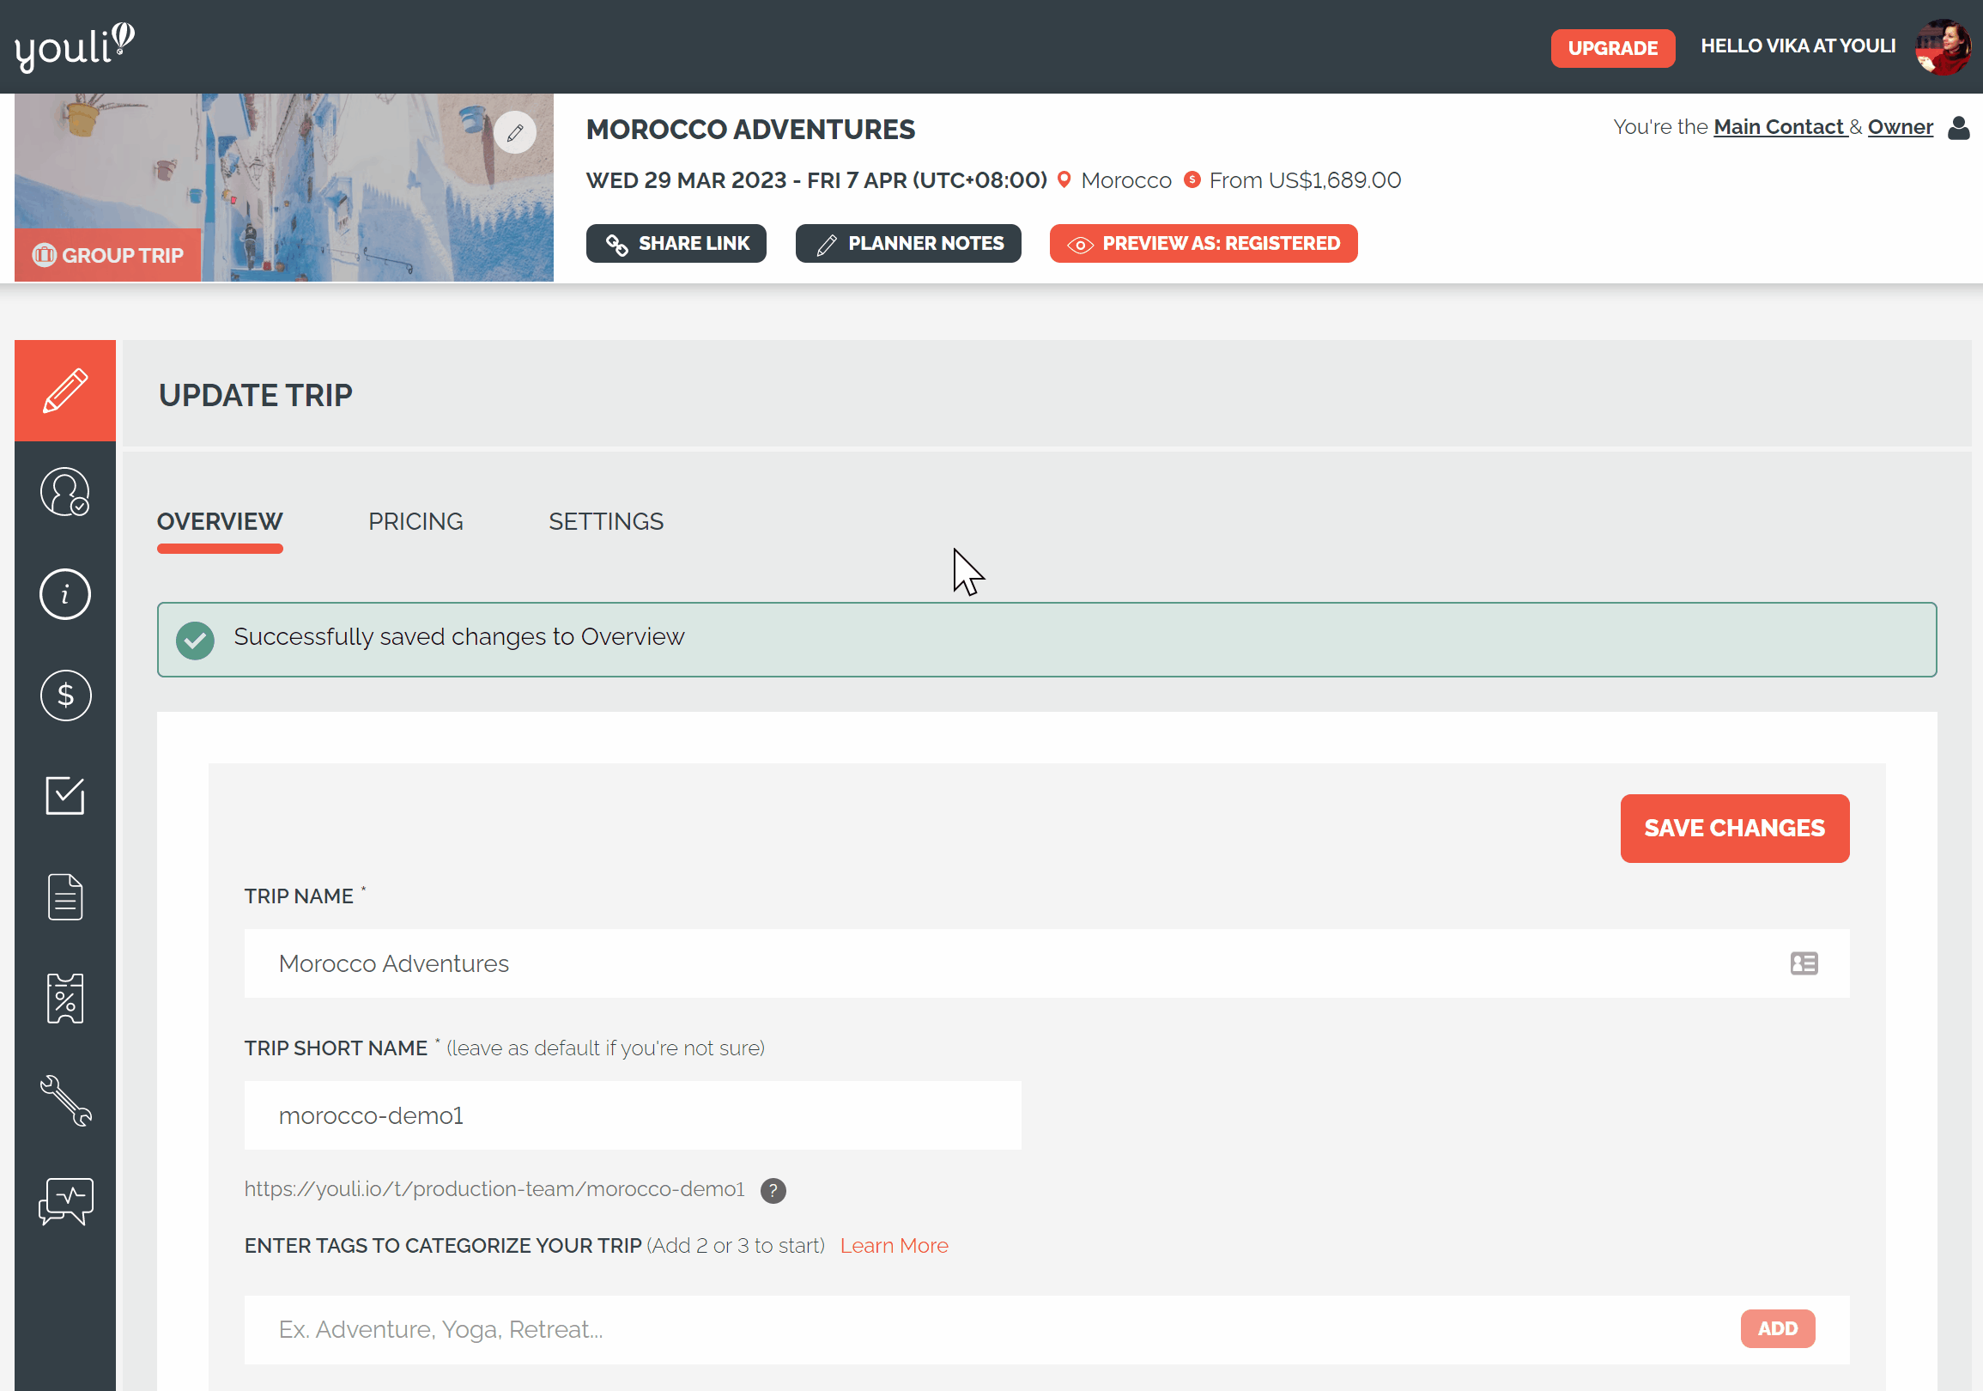Switch to the SETTINGS tab
1983x1391 pixels.
(x=606, y=521)
